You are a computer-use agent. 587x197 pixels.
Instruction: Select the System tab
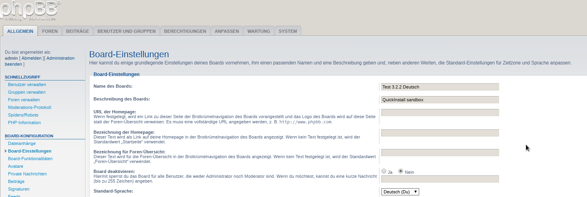(x=288, y=31)
